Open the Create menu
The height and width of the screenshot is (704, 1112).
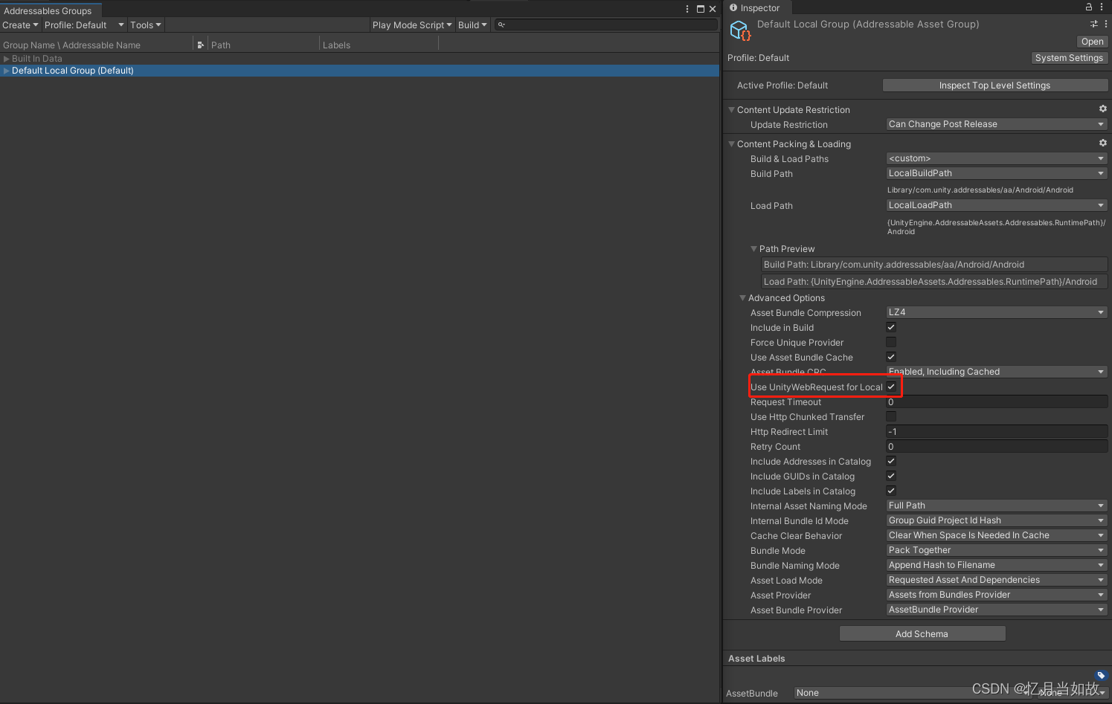pyautogui.click(x=20, y=25)
